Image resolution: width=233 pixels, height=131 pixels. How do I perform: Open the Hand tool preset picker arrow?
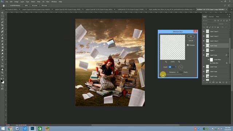pyautogui.click(x=6, y=5)
